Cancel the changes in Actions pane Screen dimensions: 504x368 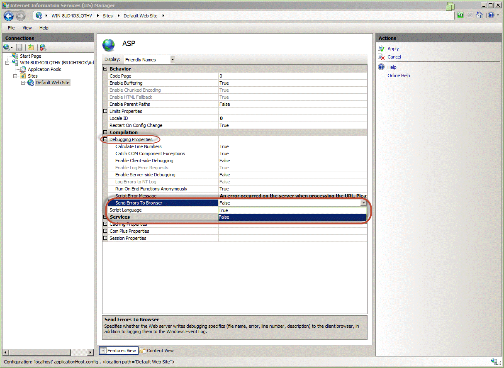[x=394, y=57]
